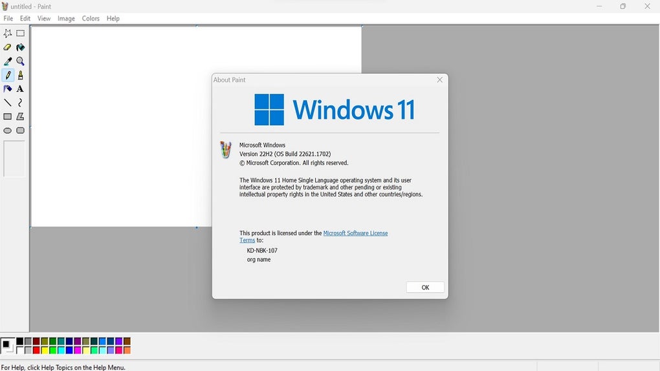The height and width of the screenshot is (371, 660).
Task: Choose the white color swatch
Action: [x=20, y=350]
